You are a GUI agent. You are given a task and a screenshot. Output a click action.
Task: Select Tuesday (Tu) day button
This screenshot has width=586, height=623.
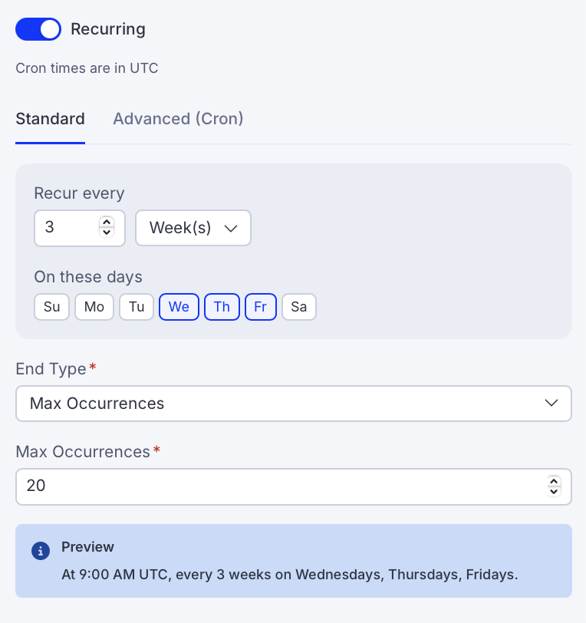tap(137, 307)
